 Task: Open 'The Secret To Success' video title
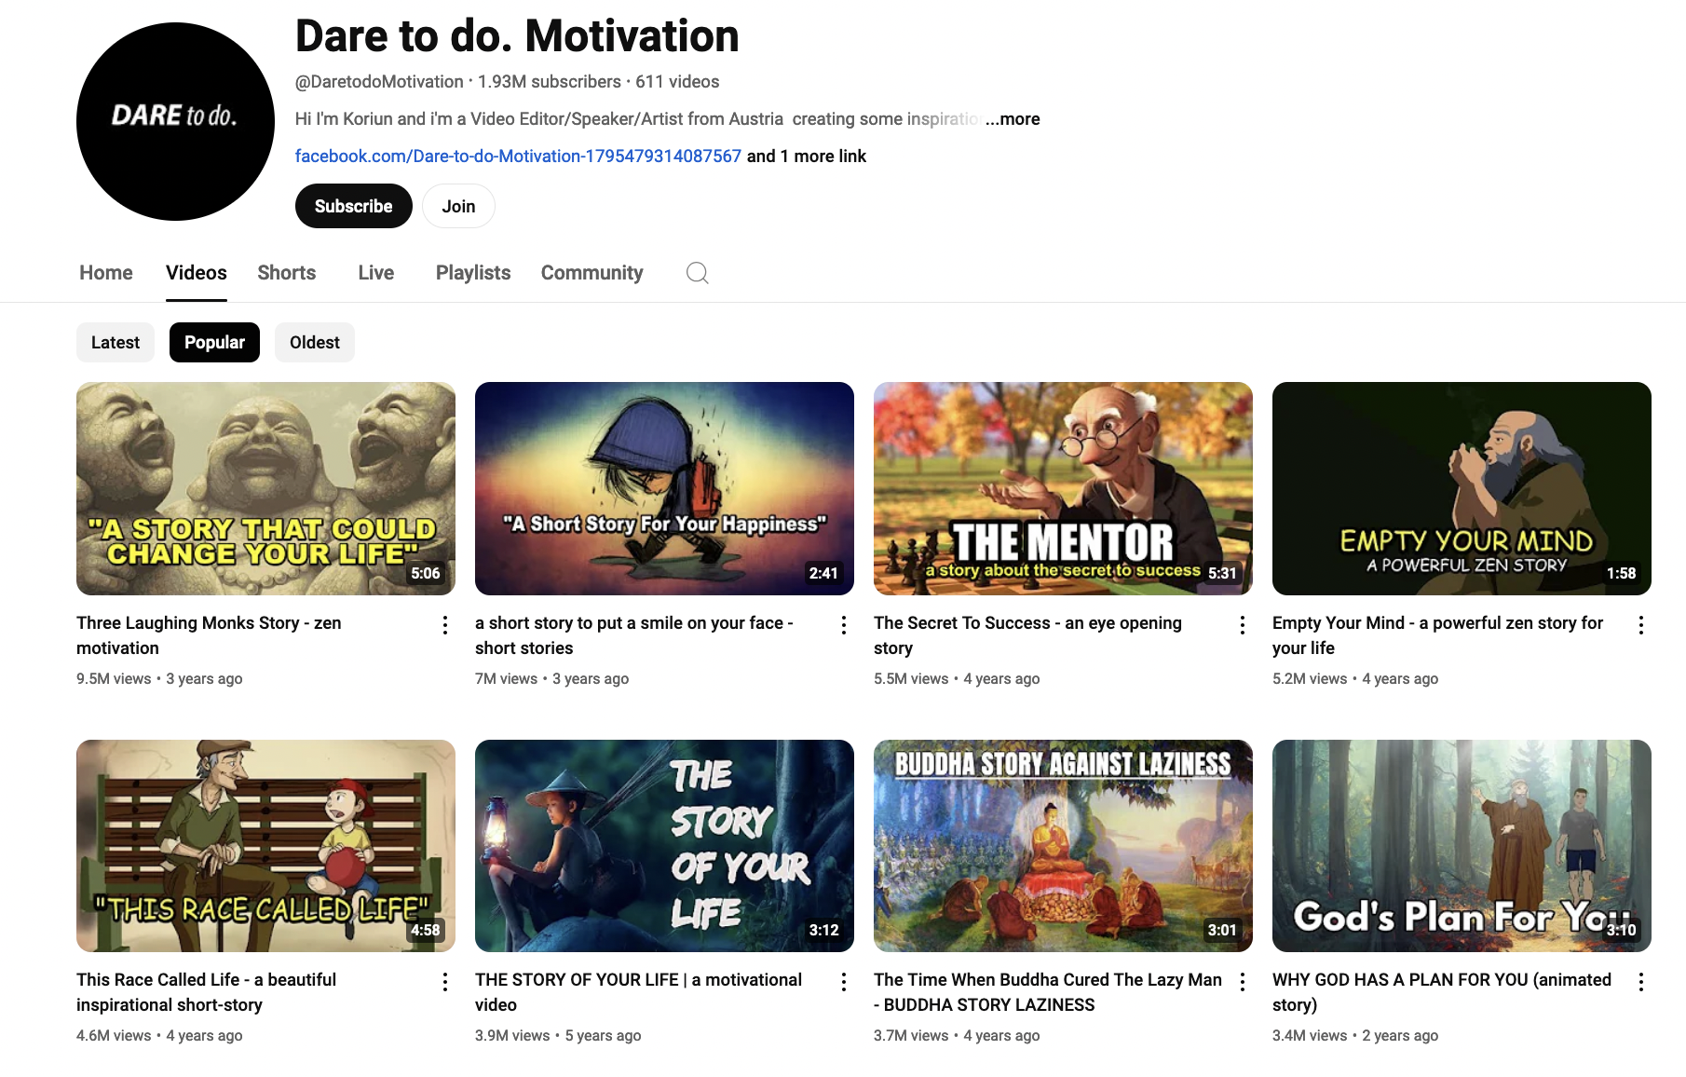coord(1027,635)
